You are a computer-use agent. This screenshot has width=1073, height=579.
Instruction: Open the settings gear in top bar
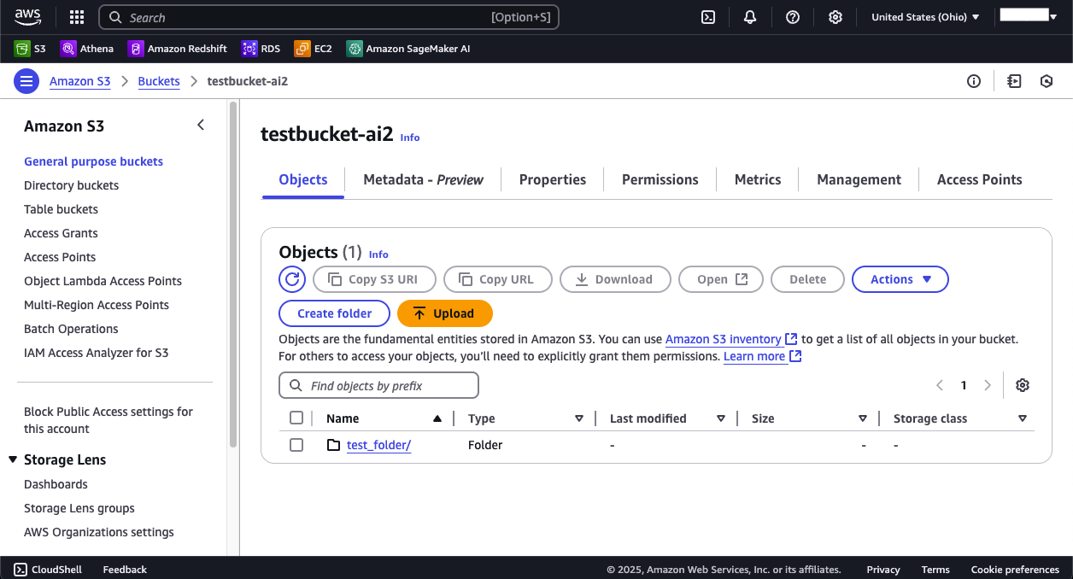click(x=836, y=17)
